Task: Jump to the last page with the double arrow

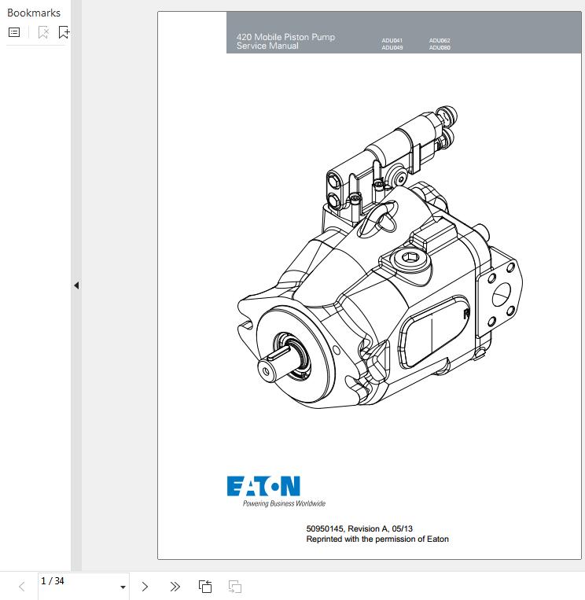Action: tap(175, 587)
